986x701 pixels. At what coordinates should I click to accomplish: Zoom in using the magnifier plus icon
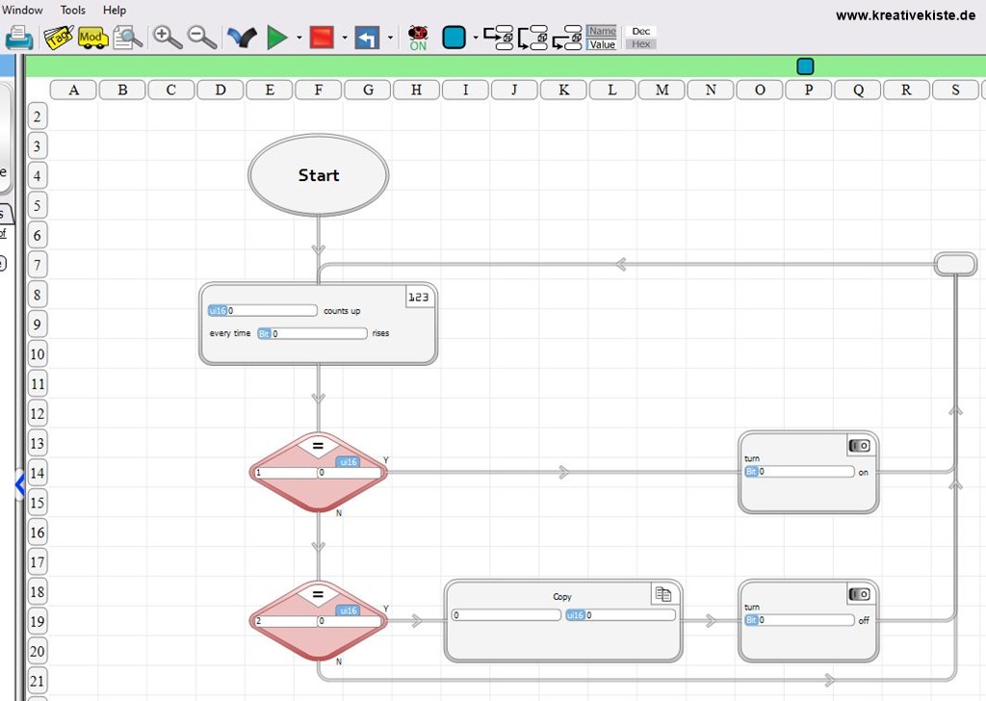coord(166,37)
